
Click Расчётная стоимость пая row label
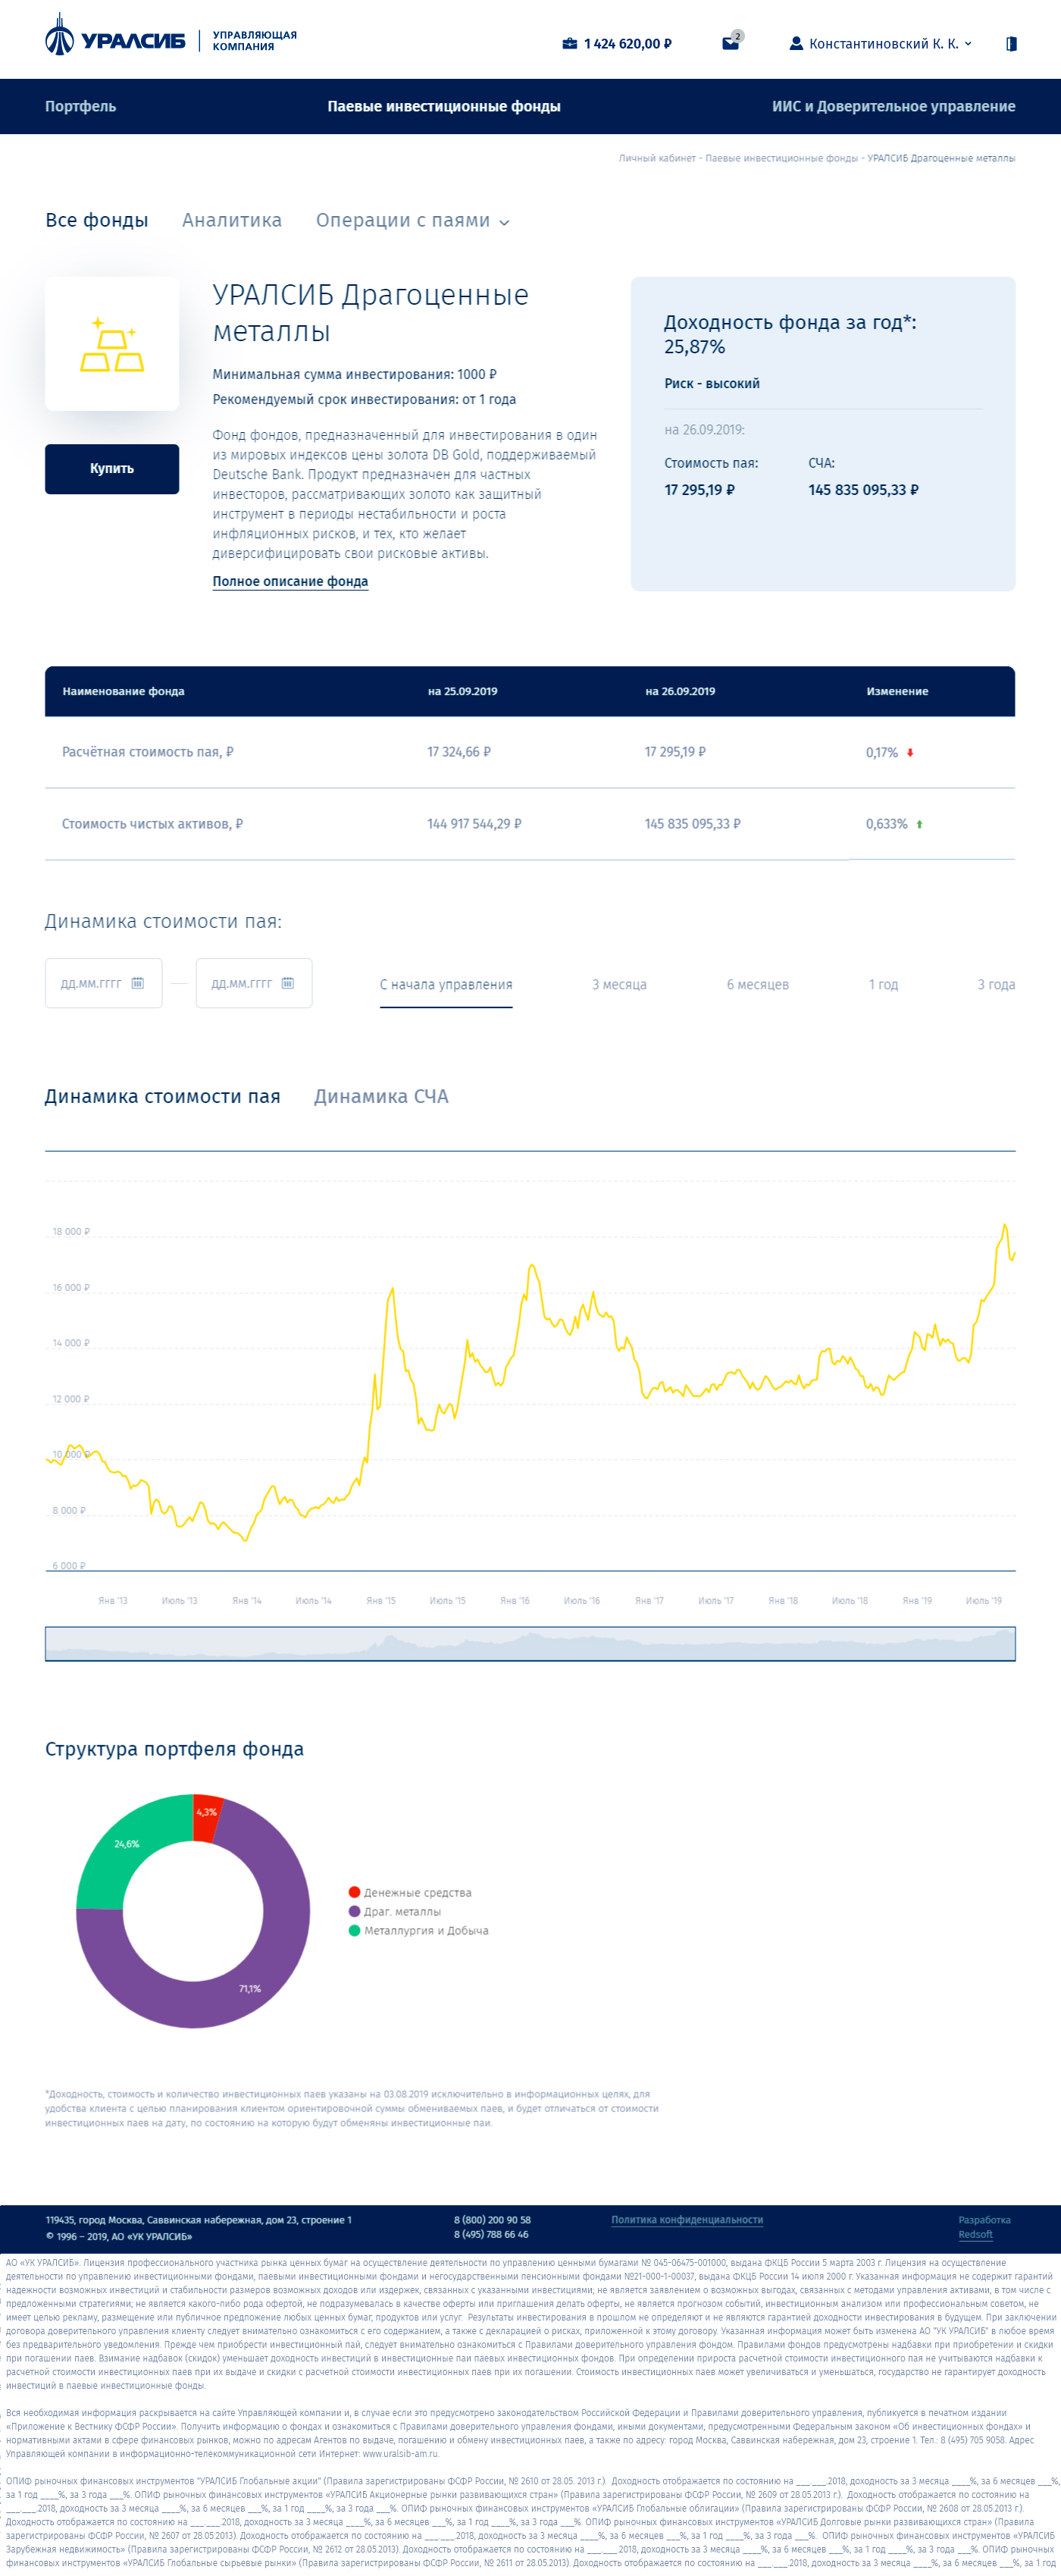point(148,752)
